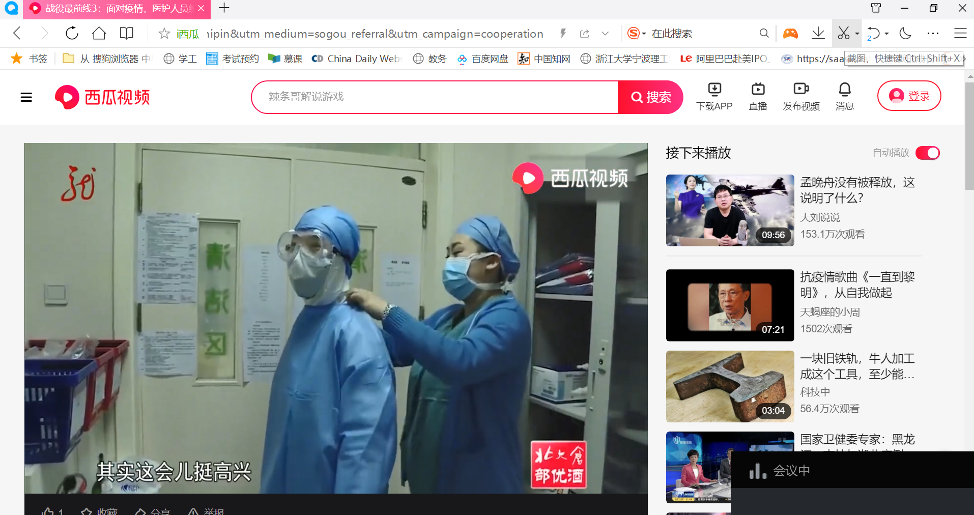The width and height of the screenshot is (974, 515).
Task: Open the address bar dropdown chevron
Action: 605,34
